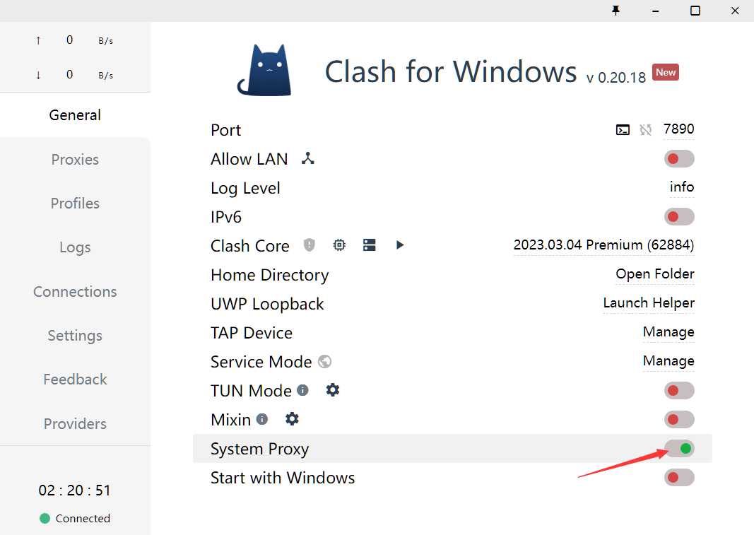Click the server icon beside Clash Core
The height and width of the screenshot is (535, 754).
point(369,245)
